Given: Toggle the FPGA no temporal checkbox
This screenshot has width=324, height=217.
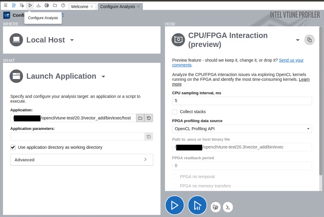Looking at the screenshot, I should pyautogui.click(x=175, y=177).
